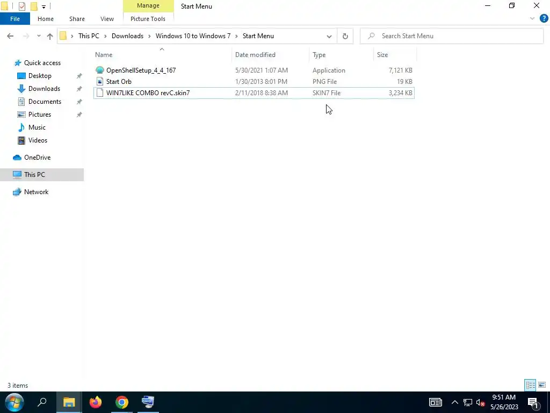Click the blank icon of the skin7 file
The width and height of the screenshot is (550, 413).
(99, 92)
